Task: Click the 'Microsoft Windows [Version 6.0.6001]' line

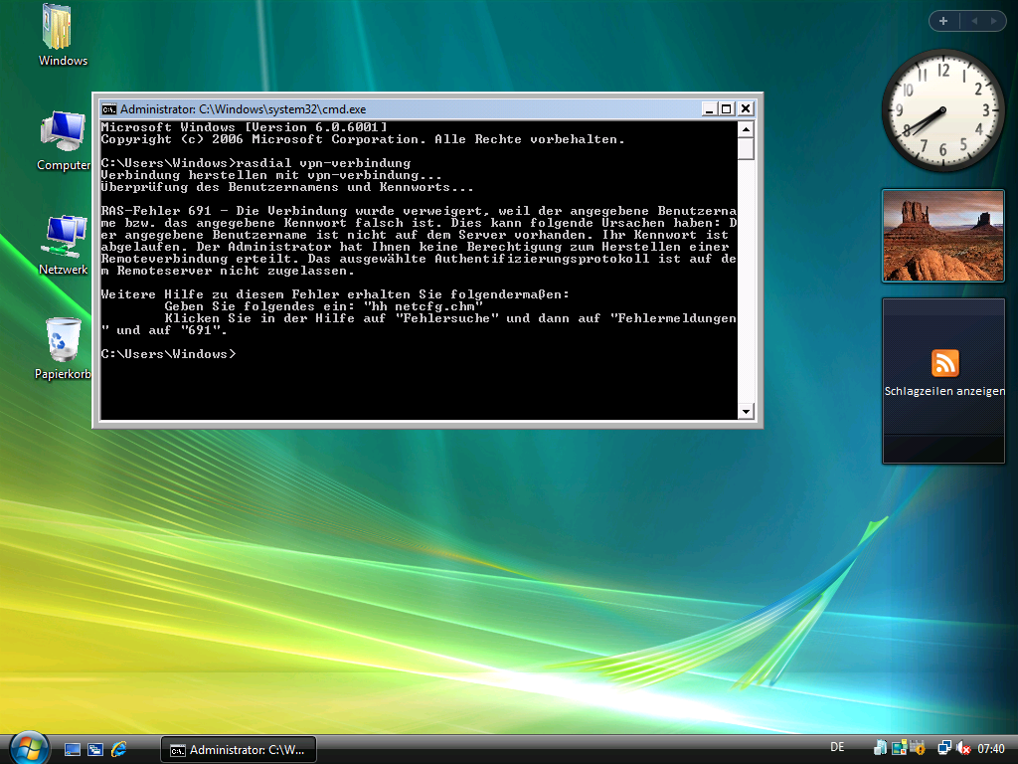Action: 245,127
